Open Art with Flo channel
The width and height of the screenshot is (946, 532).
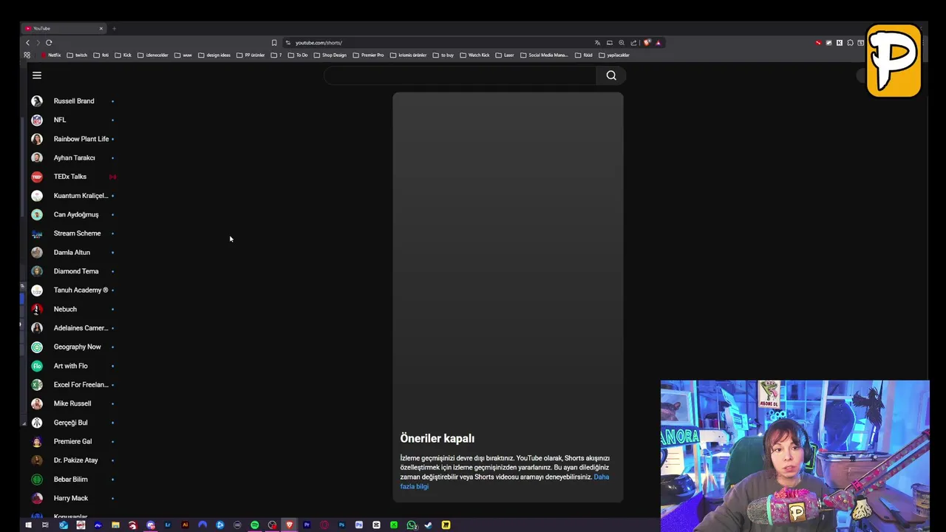[x=72, y=366]
